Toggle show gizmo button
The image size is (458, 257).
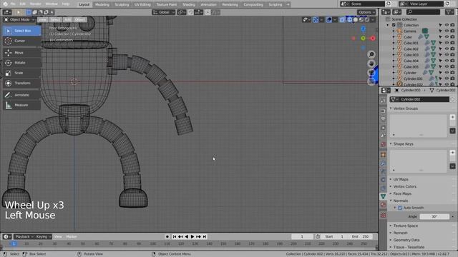[x=316, y=19]
